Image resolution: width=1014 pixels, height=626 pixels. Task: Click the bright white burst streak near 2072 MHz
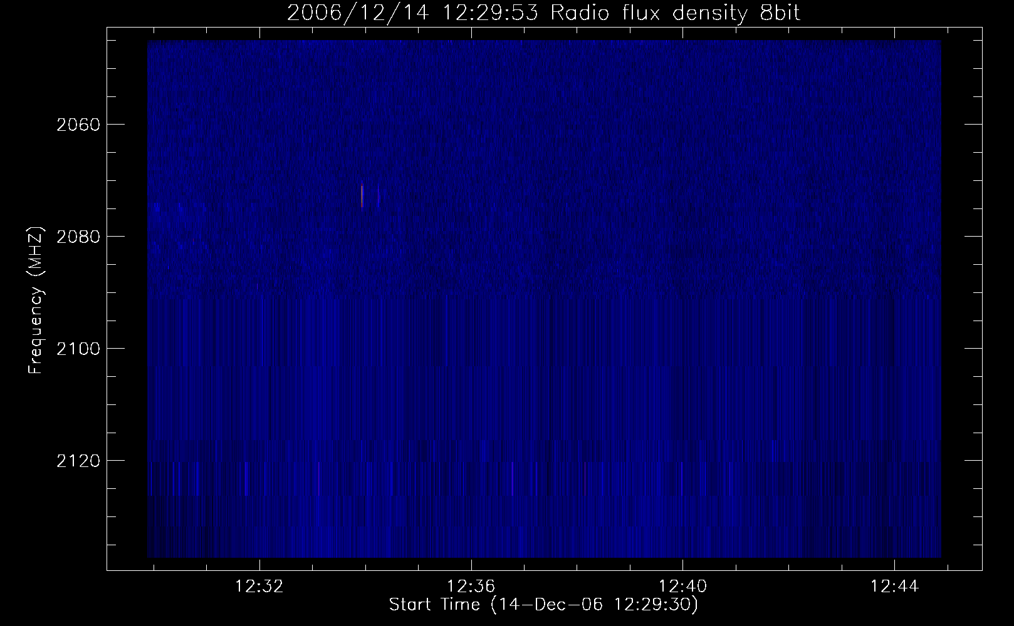362,195
